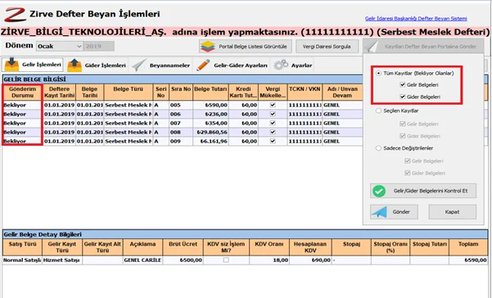Toggle Gider Belgeleri checkbox under Sadece Değiştirilenler

[x=408, y=173]
